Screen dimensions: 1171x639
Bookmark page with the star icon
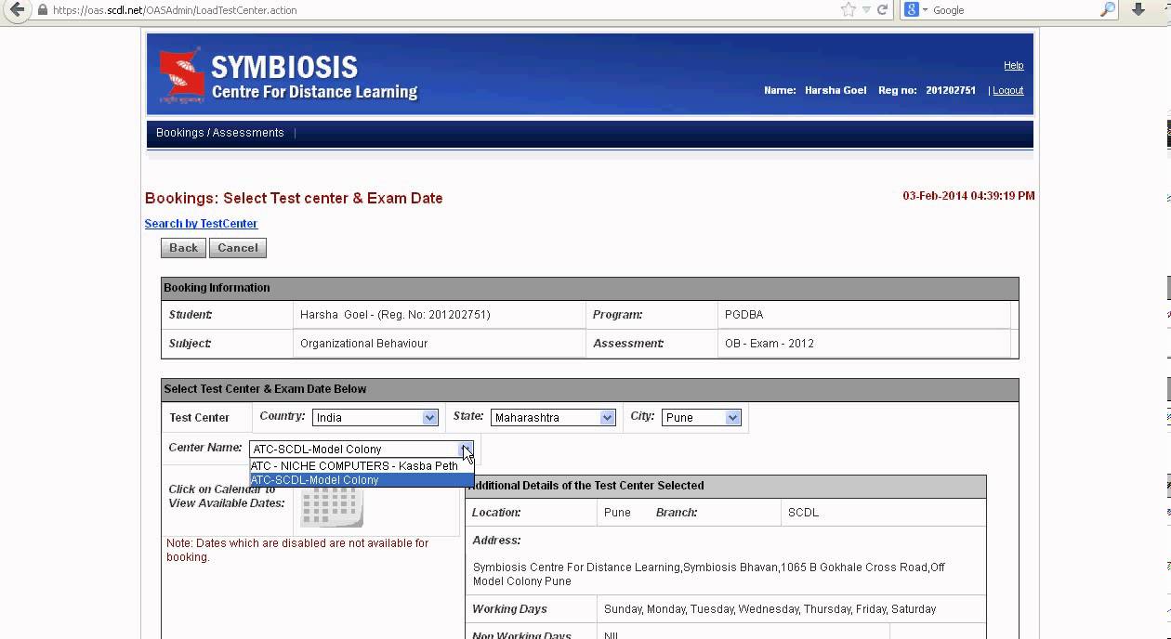pyautogui.click(x=848, y=9)
